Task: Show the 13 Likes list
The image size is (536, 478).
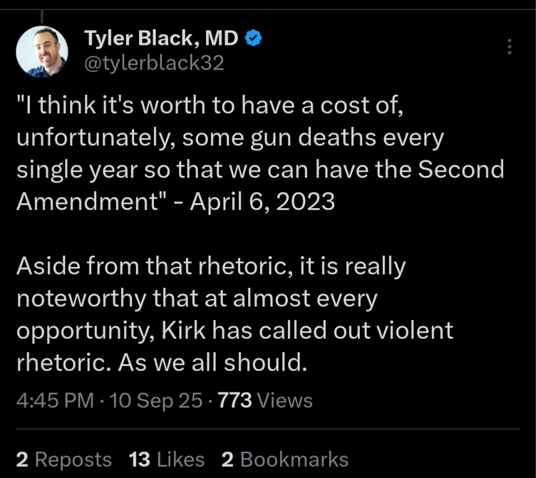Action: tap(167, 459)
